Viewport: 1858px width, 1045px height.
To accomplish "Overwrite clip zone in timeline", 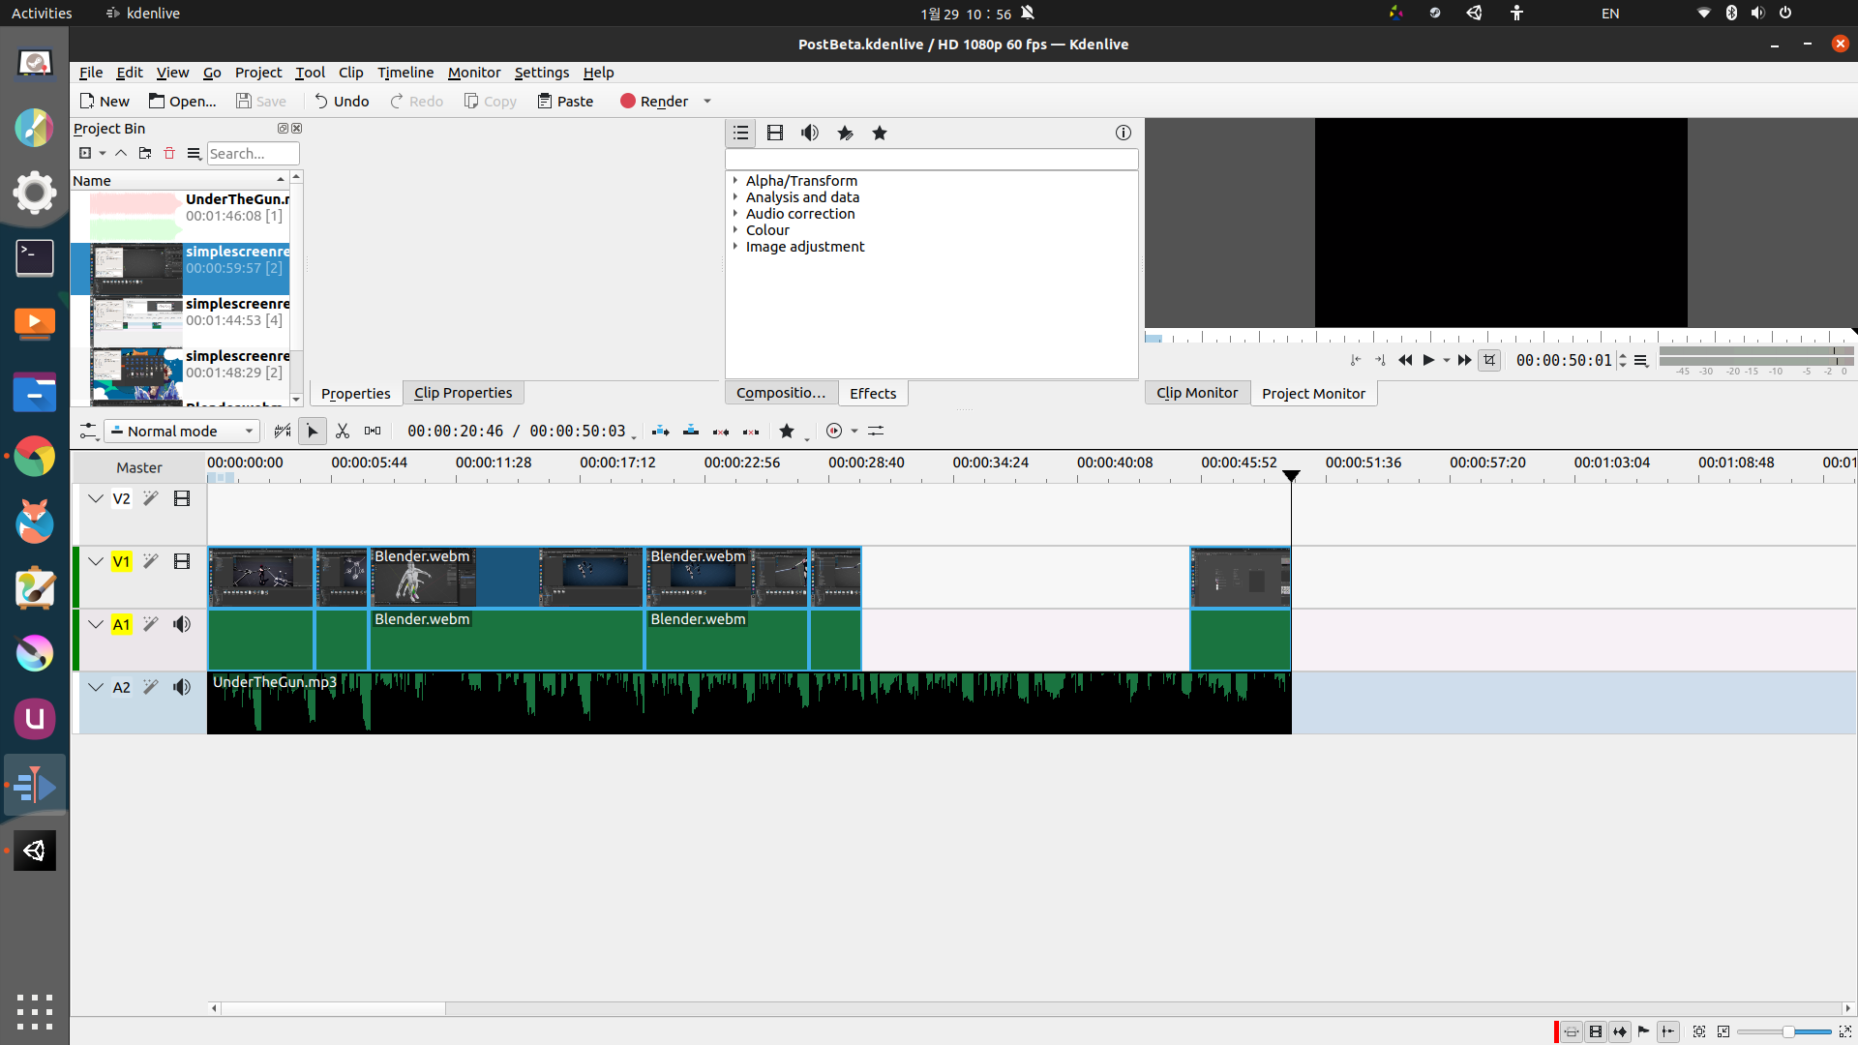I will 691,431.
